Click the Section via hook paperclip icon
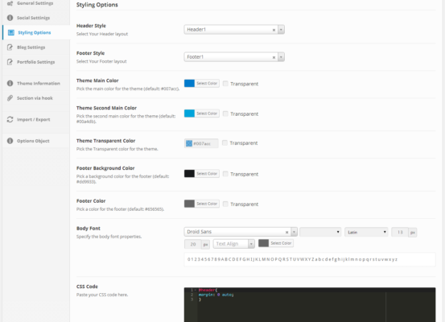 10,98
